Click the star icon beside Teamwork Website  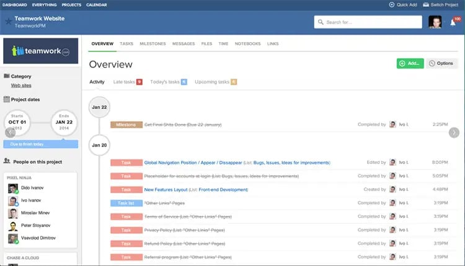[x=8, y=22]
